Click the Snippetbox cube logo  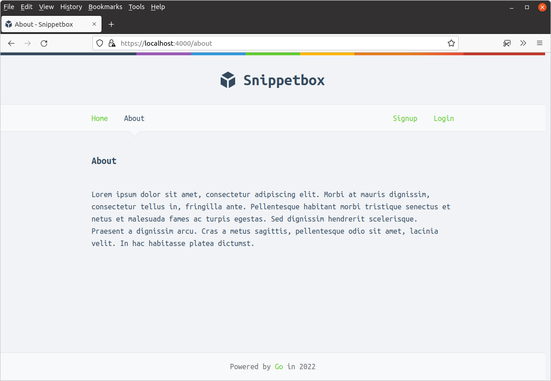click(228, 80)
